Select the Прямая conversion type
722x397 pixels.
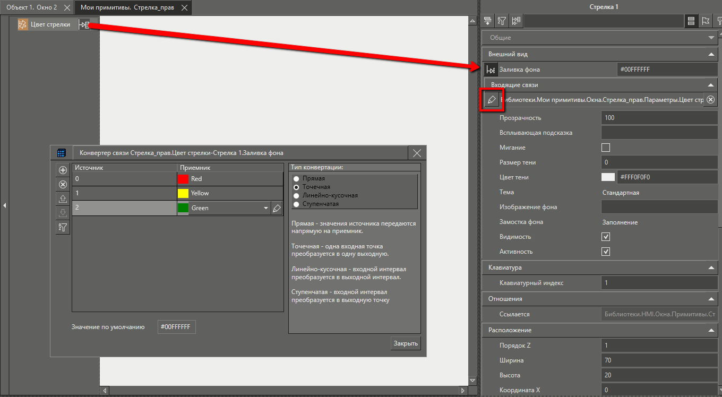pos(296,179)
